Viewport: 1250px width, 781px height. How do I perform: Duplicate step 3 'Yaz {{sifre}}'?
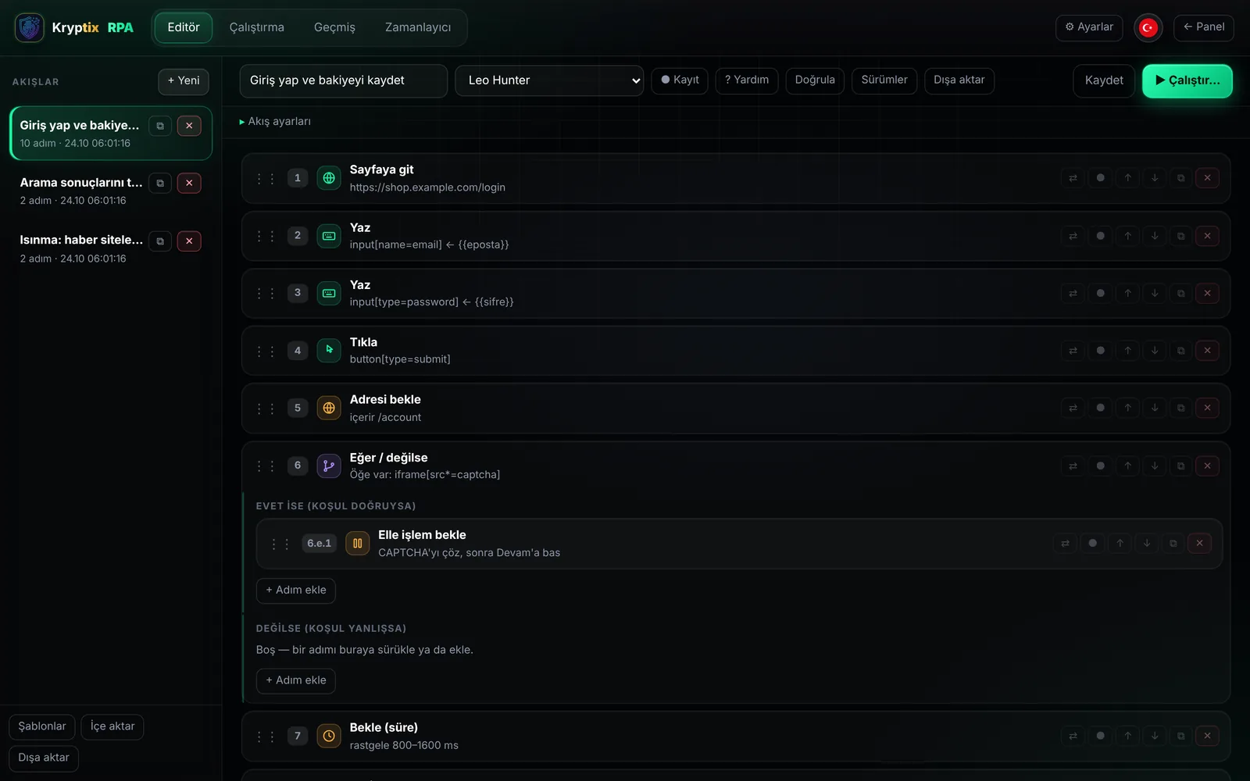(1180, 294)
